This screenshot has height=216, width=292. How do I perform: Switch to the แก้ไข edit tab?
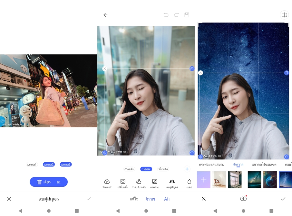pyautogui.click(x=134, y=199)
